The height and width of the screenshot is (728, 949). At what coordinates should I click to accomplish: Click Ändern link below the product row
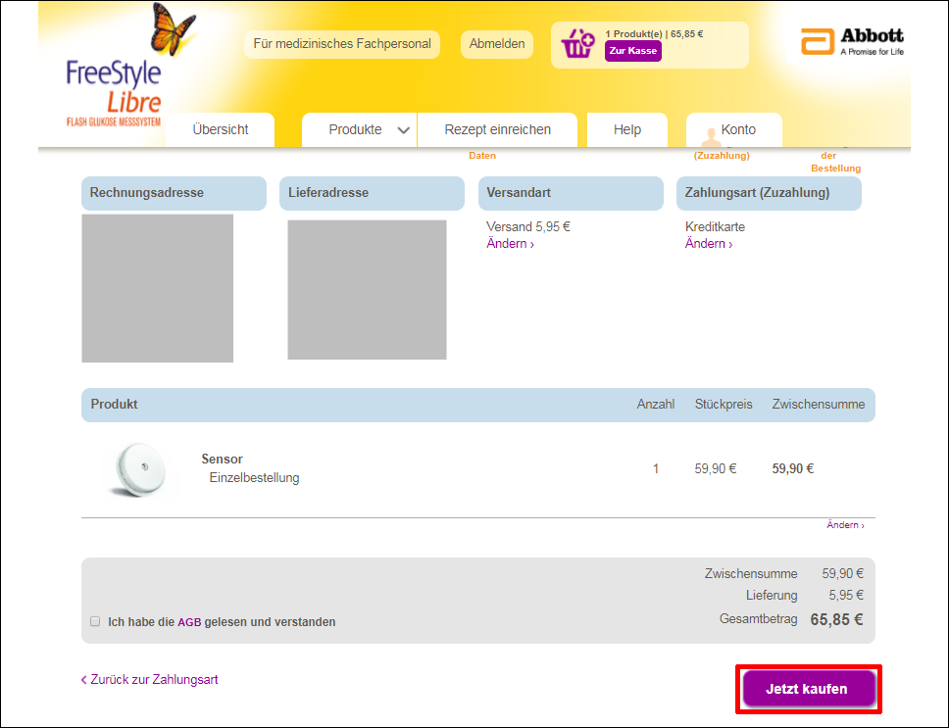(845, 525)
